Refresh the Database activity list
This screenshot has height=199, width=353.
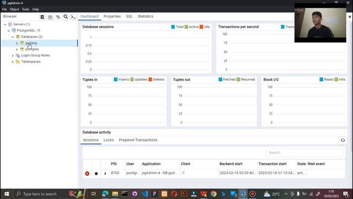coord(343,140)
